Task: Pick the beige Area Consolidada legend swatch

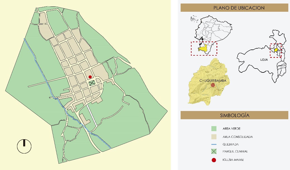Action: point(214,137)
